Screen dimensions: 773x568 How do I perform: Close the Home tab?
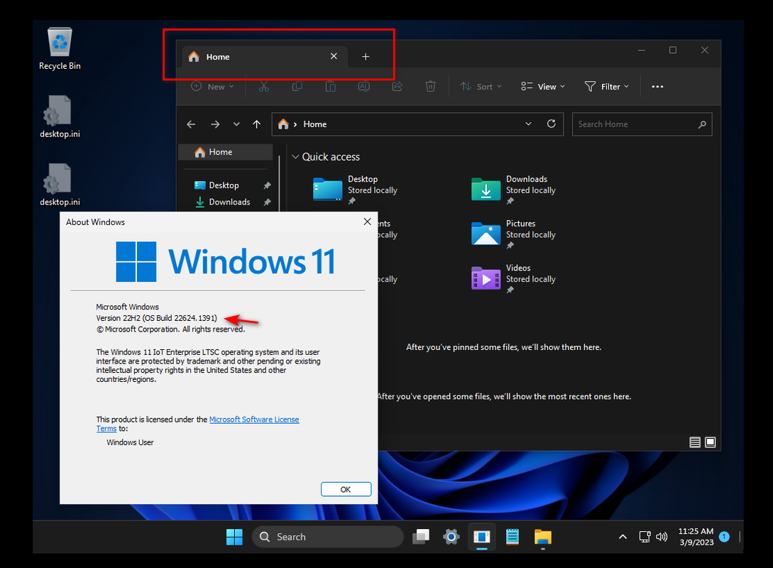pyautogui.click(x=334, y=56)
